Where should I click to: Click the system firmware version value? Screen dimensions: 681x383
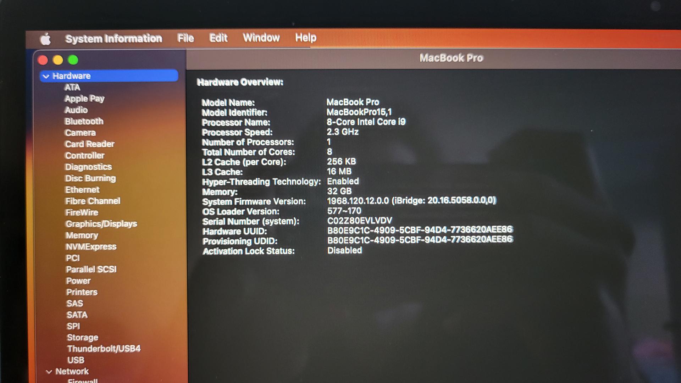411,201
